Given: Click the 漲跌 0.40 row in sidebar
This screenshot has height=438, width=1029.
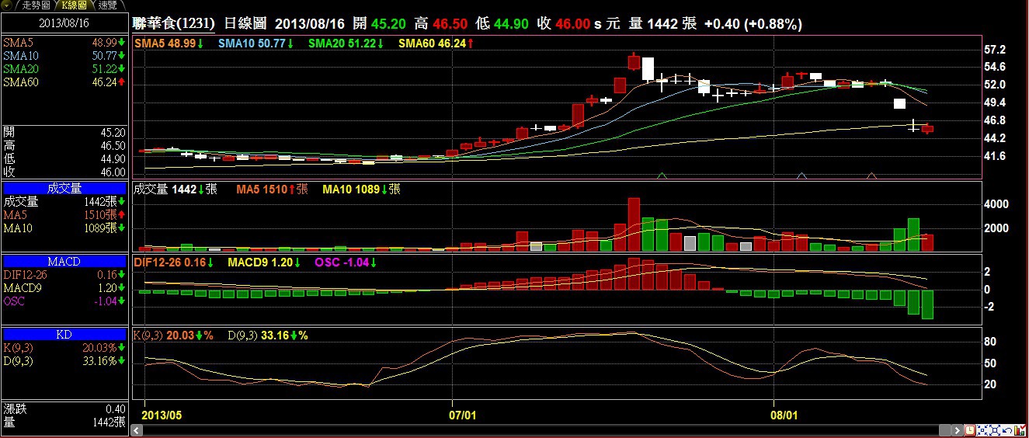Looking at the screenshot, I should 64,409.
